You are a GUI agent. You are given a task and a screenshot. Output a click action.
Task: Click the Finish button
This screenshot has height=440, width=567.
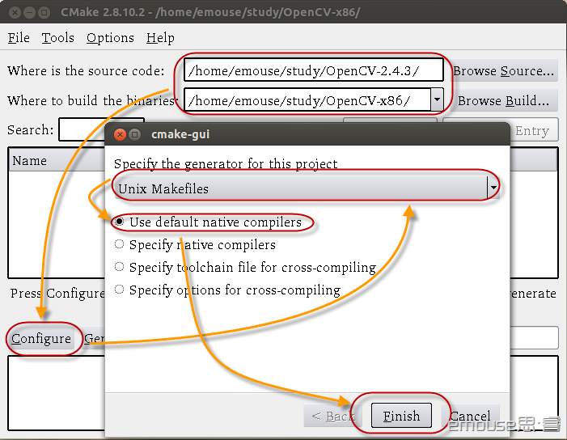pyautogui.click(x=401, y=416)
